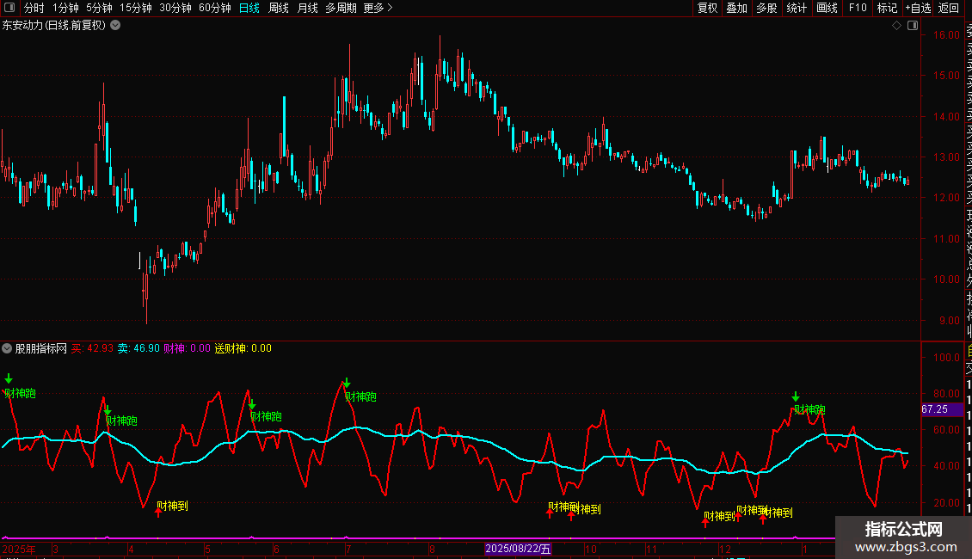The image size is (972, 559).
Task: Click the 卖: 46.90 indicator value
Action: pos(138,348)
